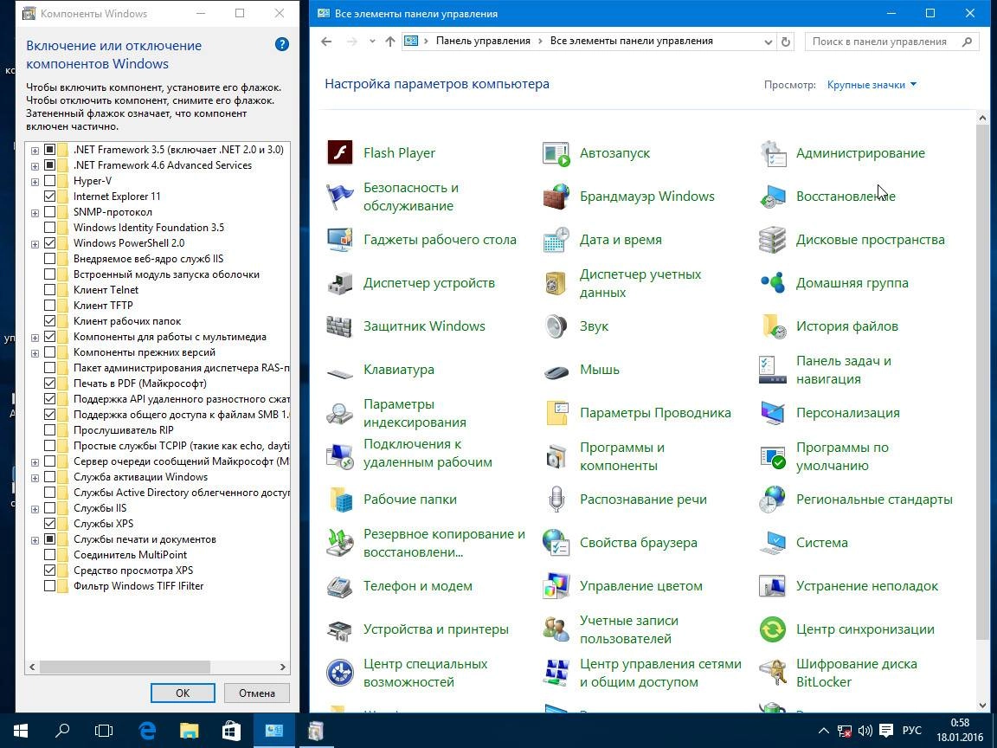Open the Администрирование icon
This screenshot has height=748, width=997.
(x=773, y=152)
